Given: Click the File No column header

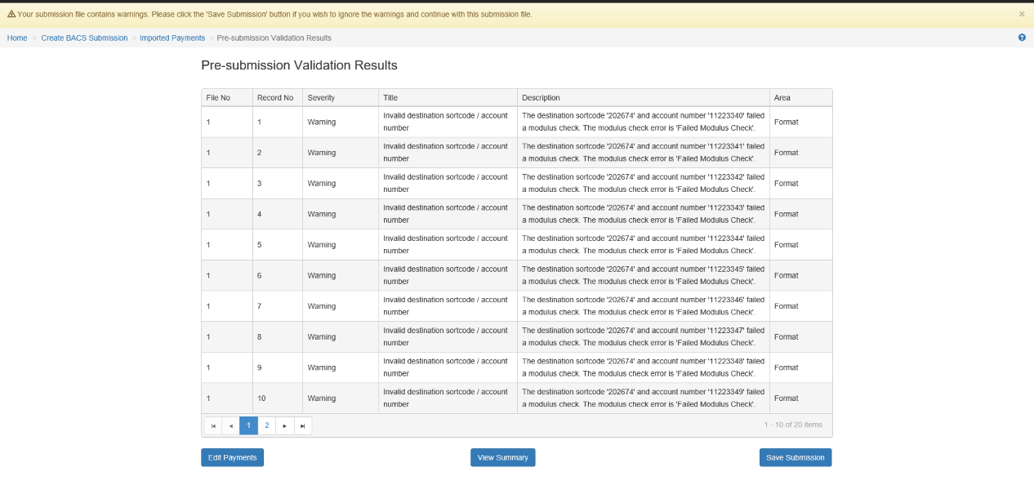Looking at the screenshot, I should 218,98.
